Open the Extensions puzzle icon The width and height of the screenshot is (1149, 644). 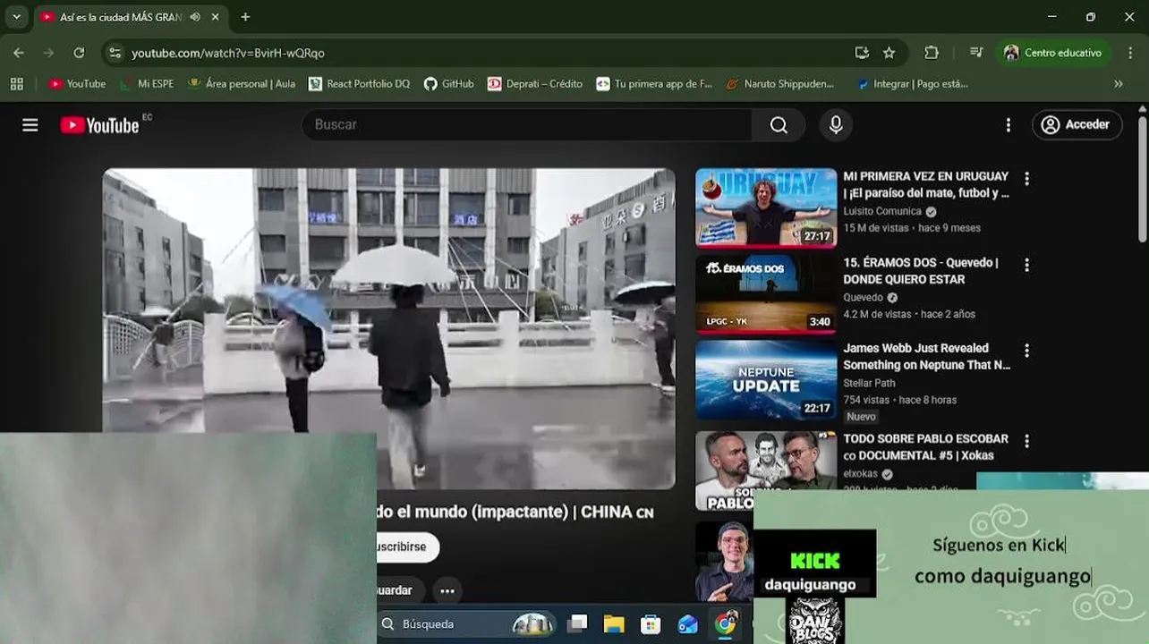[932, 53]
